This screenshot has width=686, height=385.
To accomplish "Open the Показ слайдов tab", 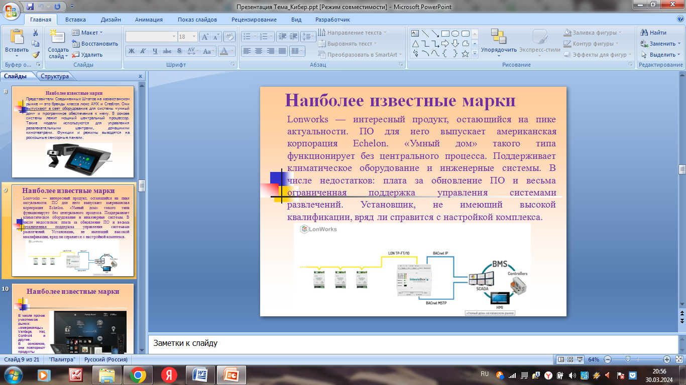I will point(197,20).
